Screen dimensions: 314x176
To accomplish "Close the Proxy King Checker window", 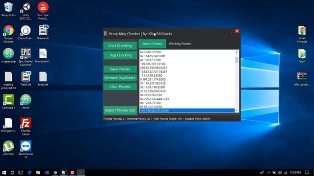I will [x=237, y=31].
